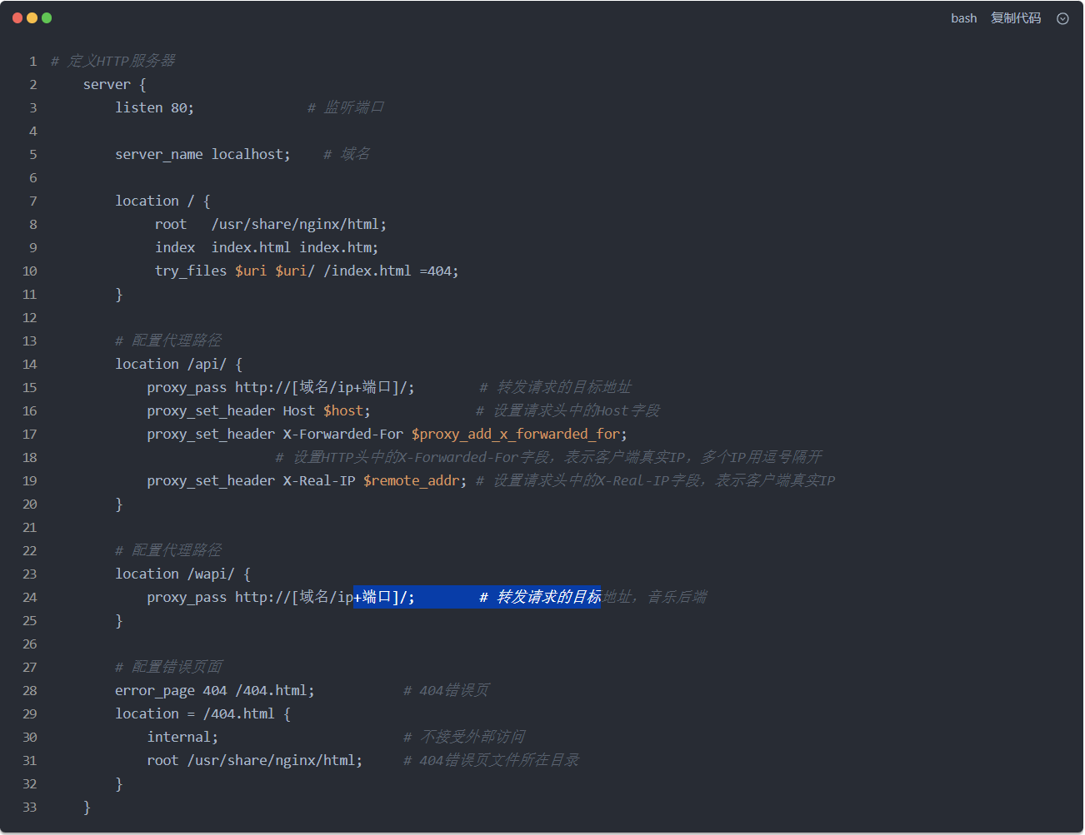This screenshot has height=835, width=1085.
Task: Click the comment 404错误页 on line 28
Action: coord(447,690)
